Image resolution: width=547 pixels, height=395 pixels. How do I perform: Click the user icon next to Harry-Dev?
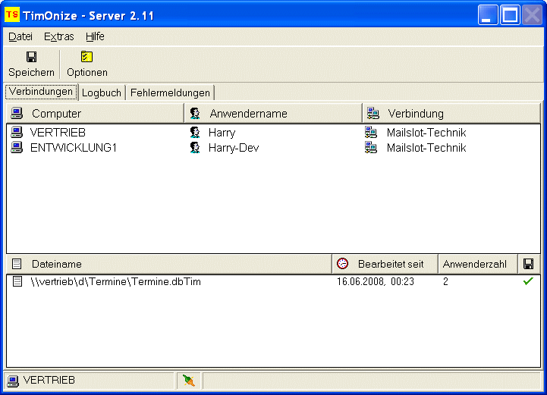195,147
